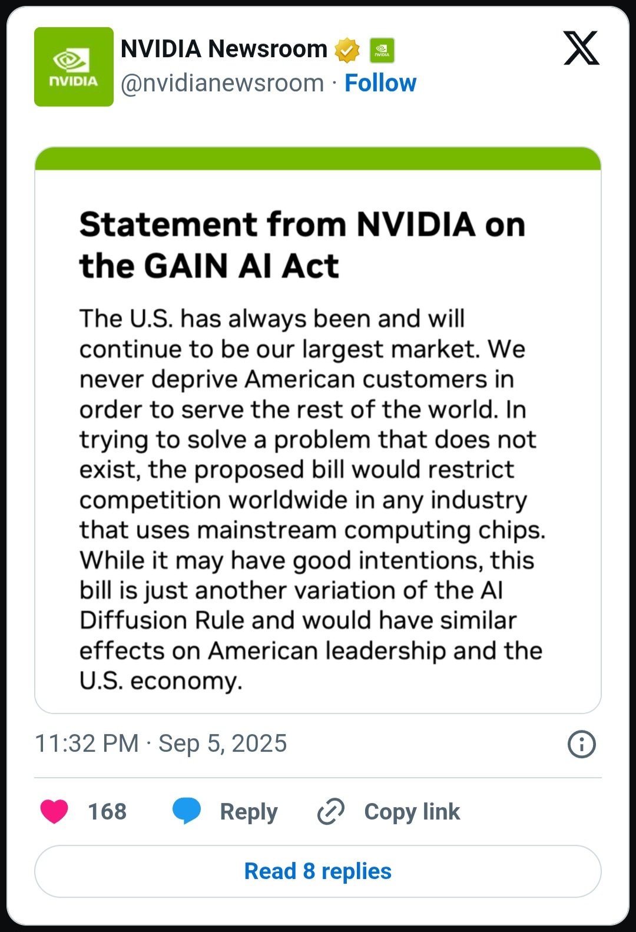This screenshot has width=636, height=932.
Task: Open the @nvidianewsroom handle link
Action: coord(223,83)
